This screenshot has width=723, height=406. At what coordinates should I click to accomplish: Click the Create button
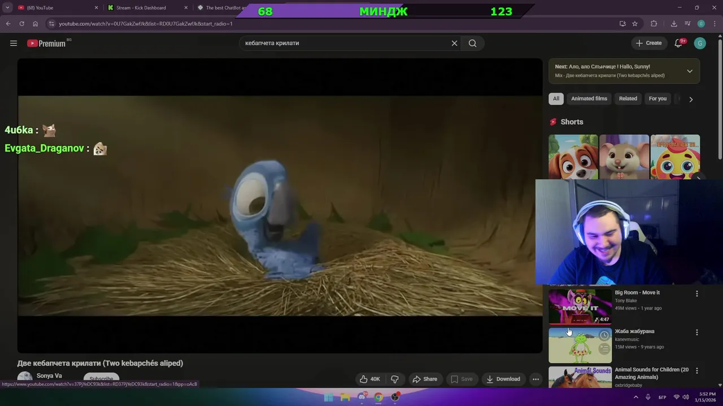pos(648,43)
